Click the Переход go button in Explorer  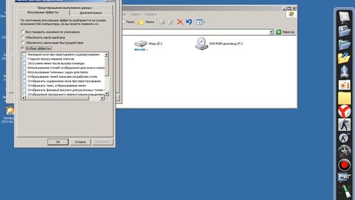(x=285, y=32)
